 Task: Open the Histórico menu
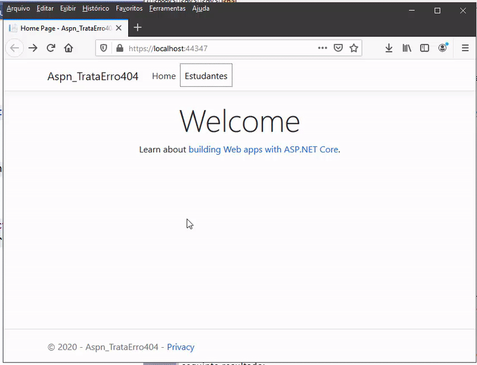pos(95,9)
